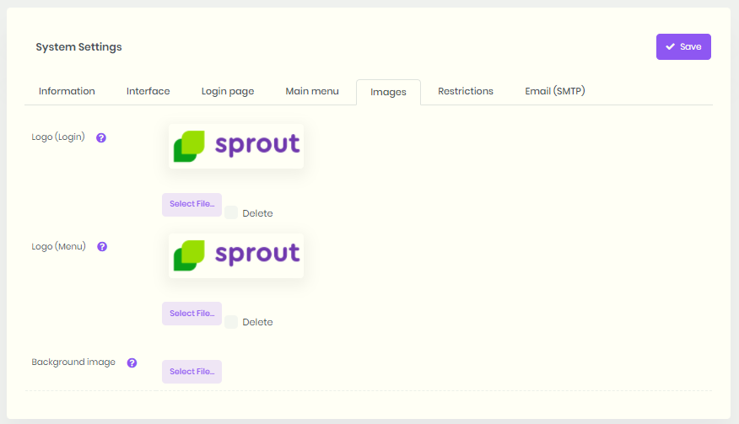The height and width of the screenshot is (424, 739).
Task: Click the Logo (Login) sprout image preview
Action: pos(236,146)
